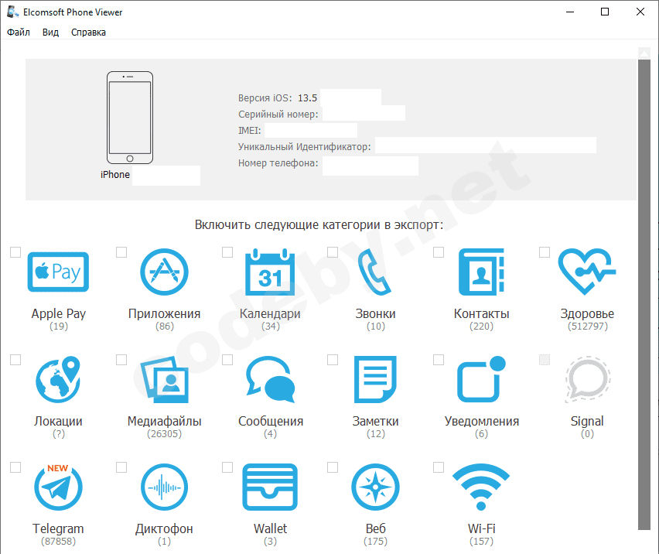Click the iPhone device outline image
This screenshot has width=659, height=554.
coord(130,118)
